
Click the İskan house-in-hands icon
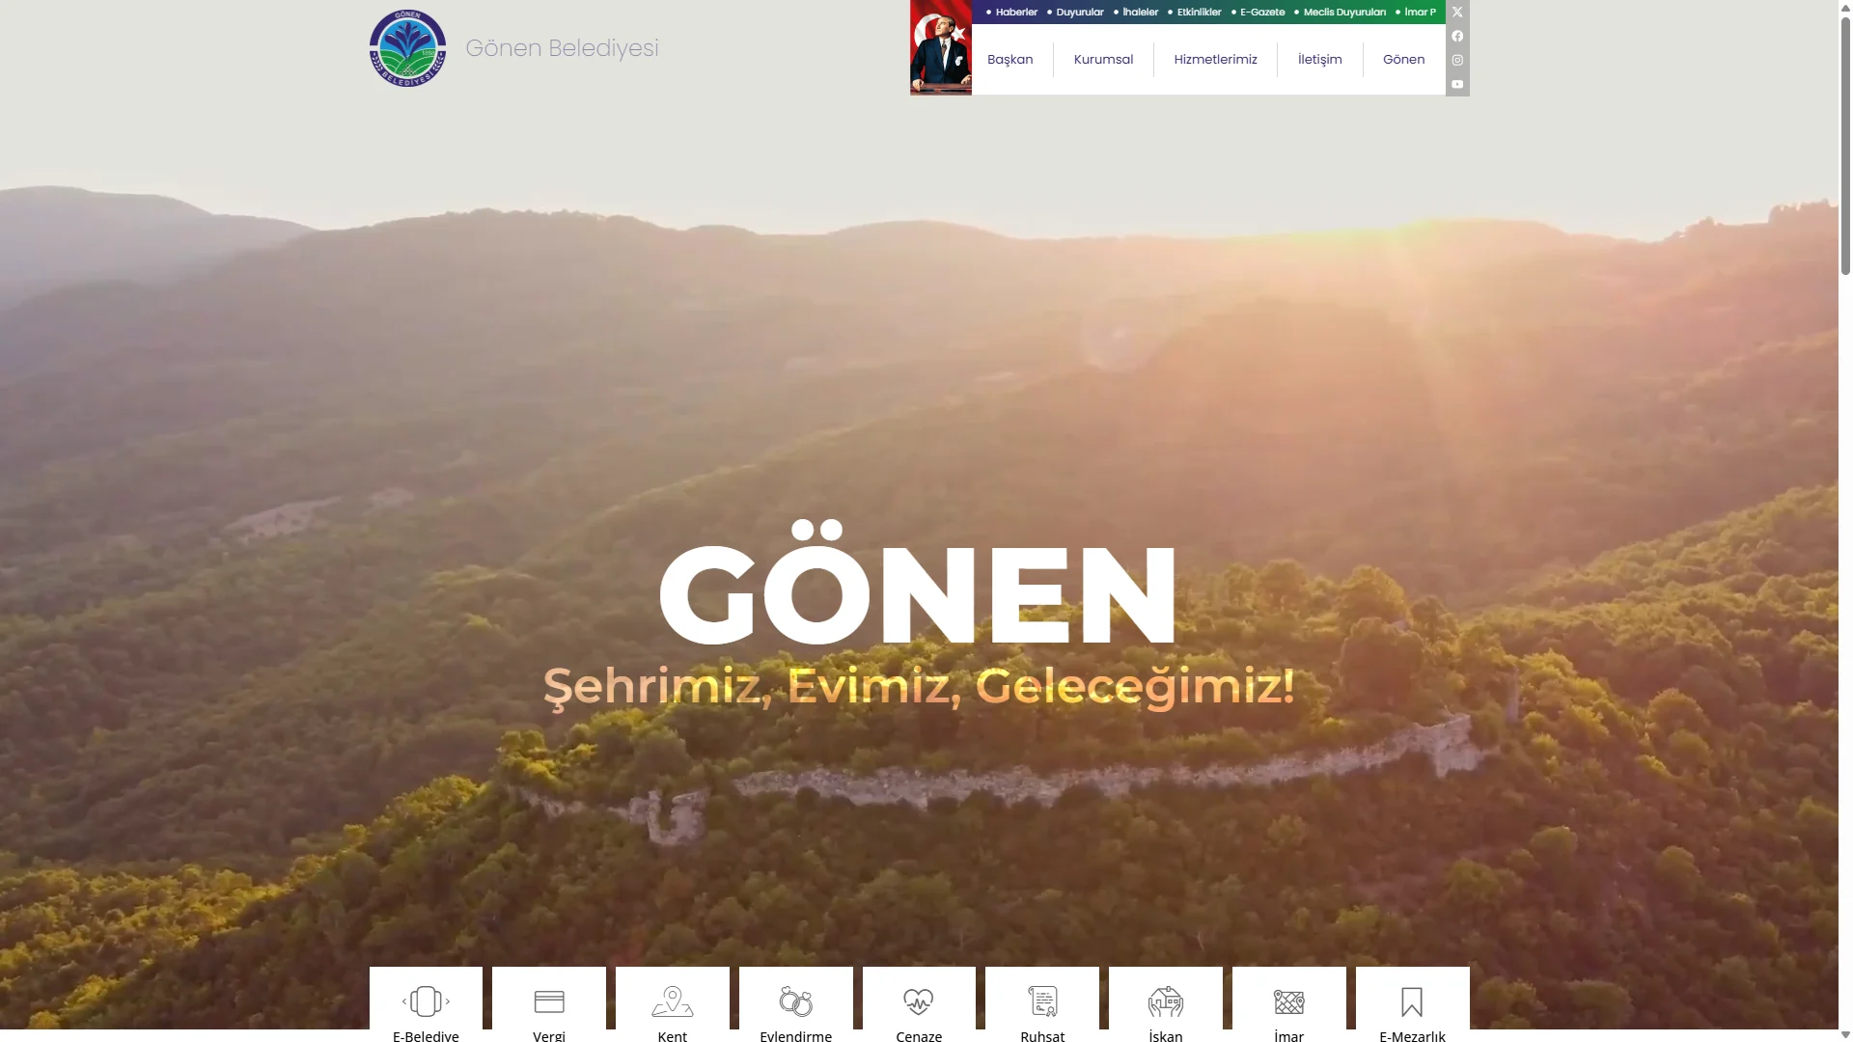(1165, 1001)
